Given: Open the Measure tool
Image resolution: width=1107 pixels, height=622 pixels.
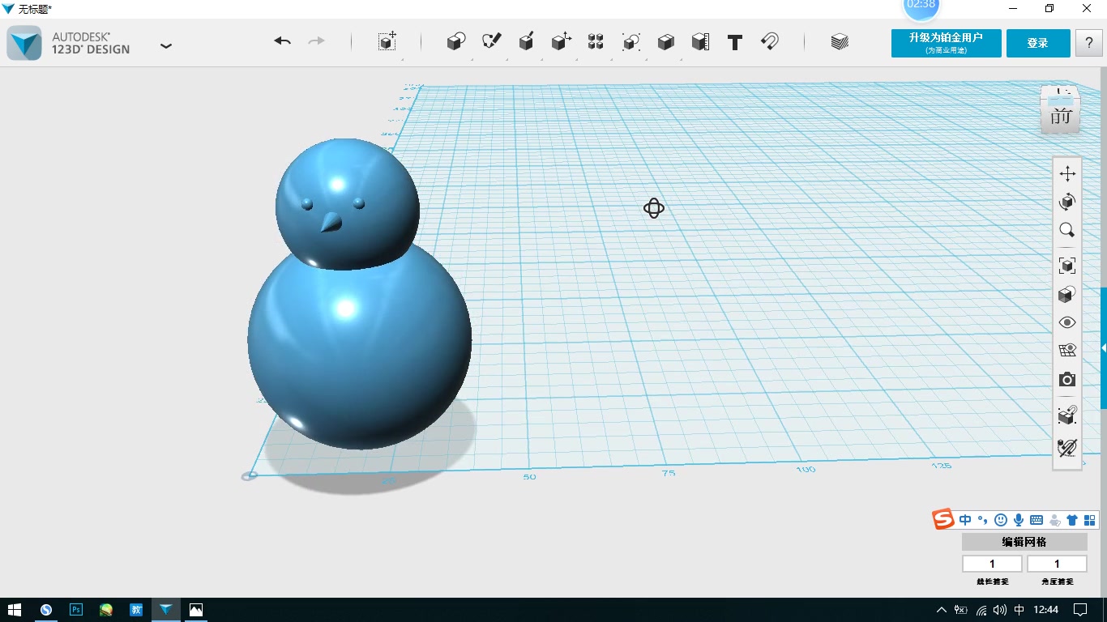Looking at the screenshot, I should 700,42.
